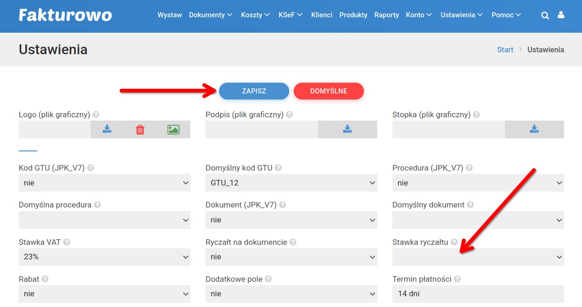The width and height of the screenshot is (582, 307).
Task: Upload a signature file via the Podpis icon
Action: tap(347, 129)
